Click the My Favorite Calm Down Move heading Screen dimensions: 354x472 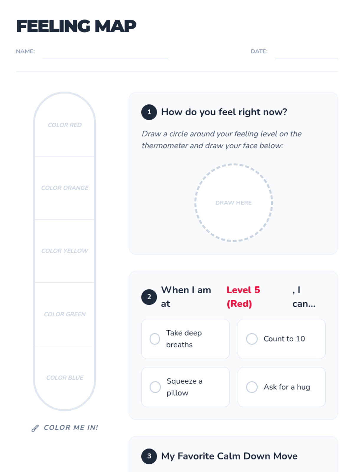click(229, 456)
